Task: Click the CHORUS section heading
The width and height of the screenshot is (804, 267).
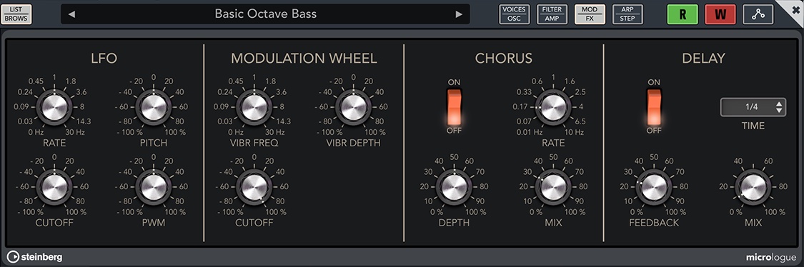Action: (504, 59)
